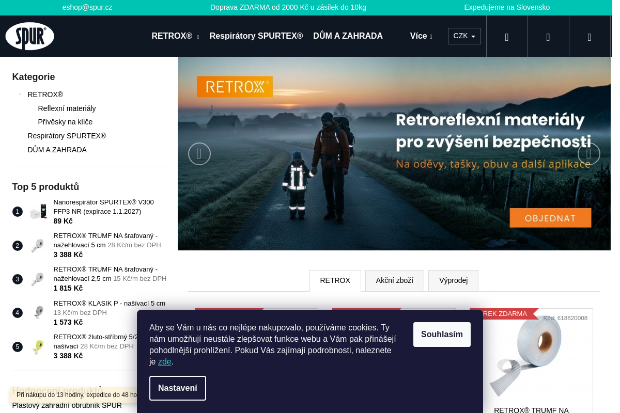
Task: Go to previous banner slide arrow
Action: pyautogui.click(x=199, y=154)
